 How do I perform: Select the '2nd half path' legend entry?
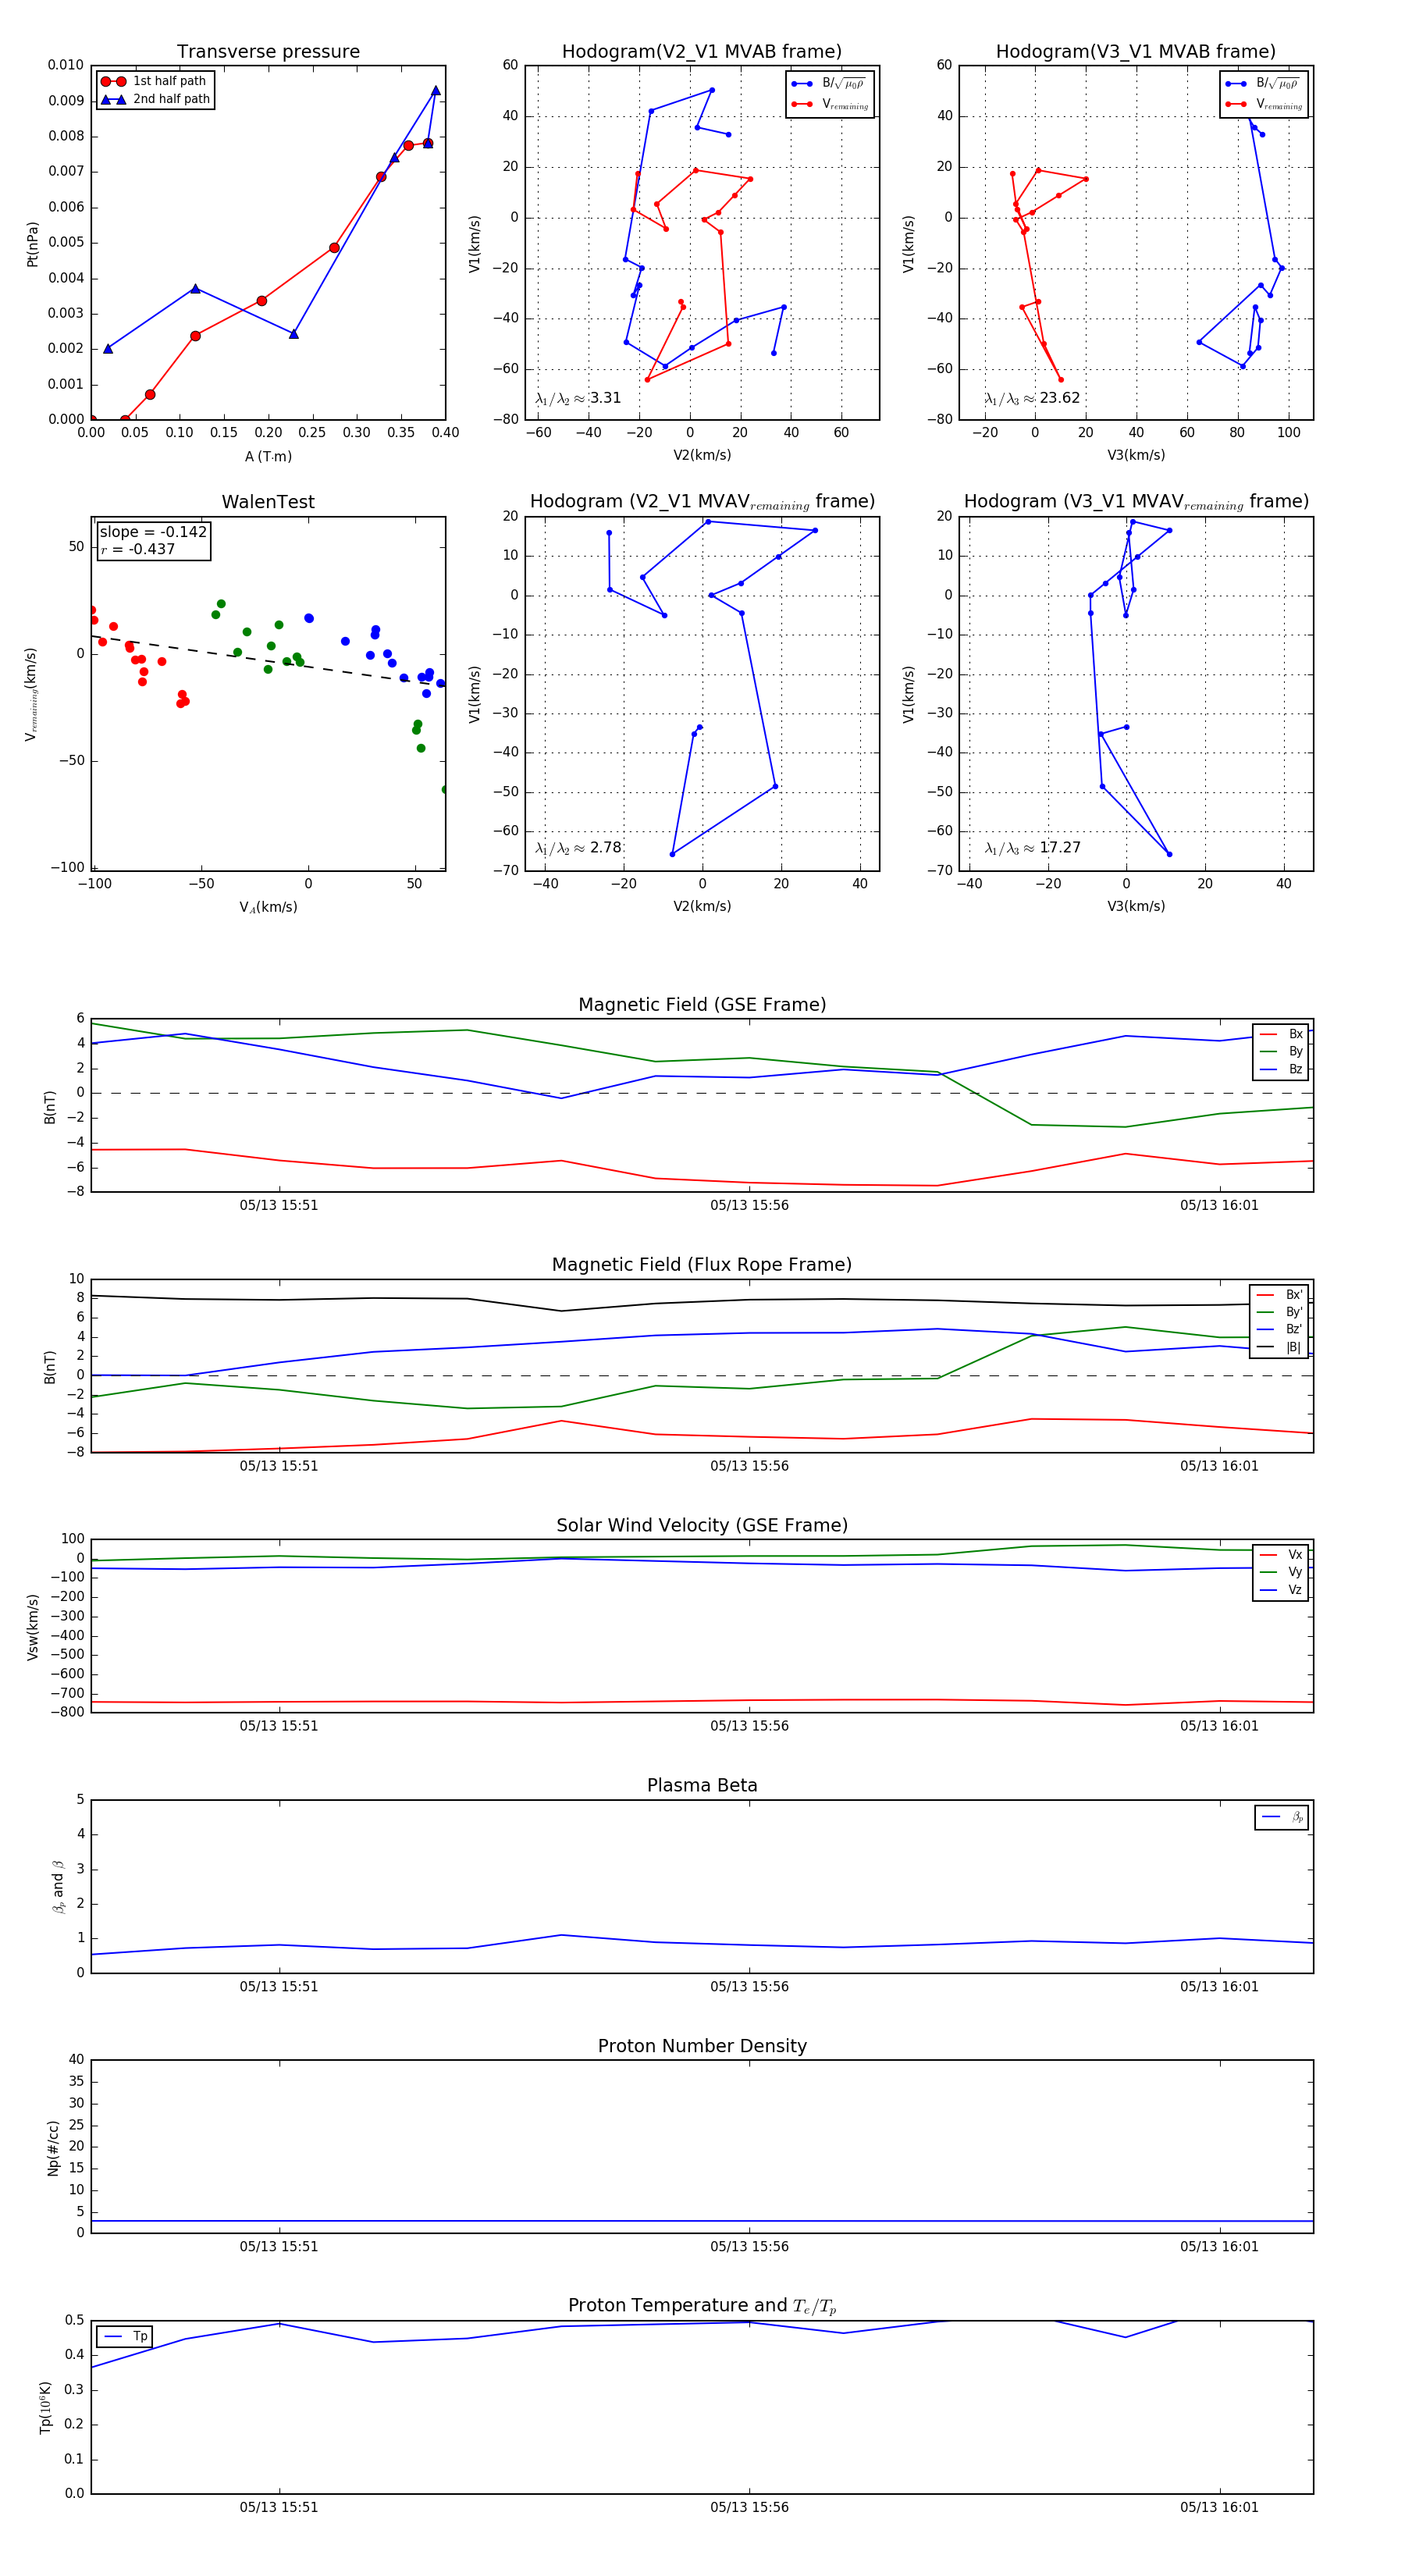point(155,99)
